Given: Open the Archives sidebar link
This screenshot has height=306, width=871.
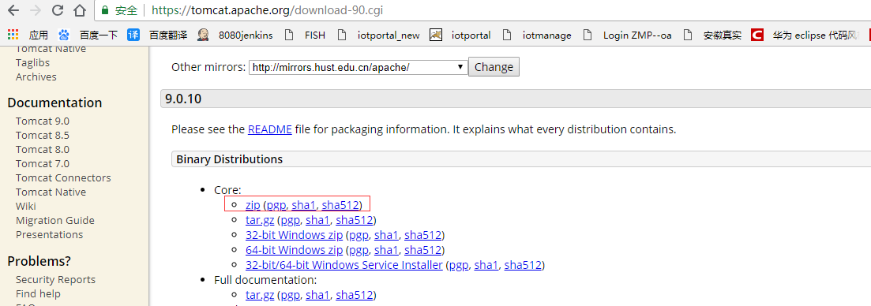Looking at the screenshot, I should click(x=36, y=77).
